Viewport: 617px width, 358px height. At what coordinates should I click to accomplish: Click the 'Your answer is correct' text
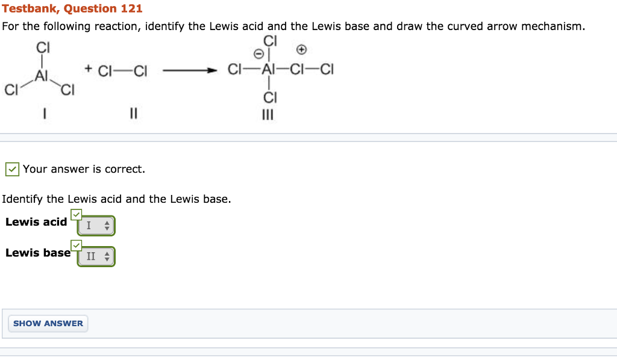83,169
